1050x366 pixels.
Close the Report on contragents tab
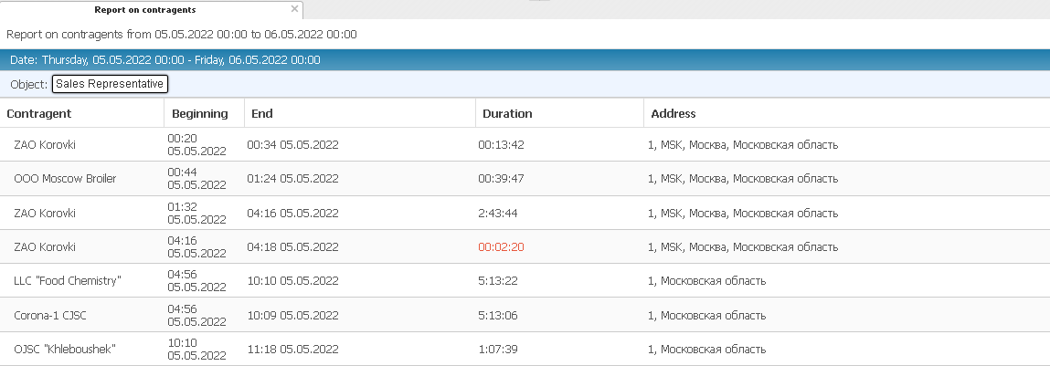point(293,9)
